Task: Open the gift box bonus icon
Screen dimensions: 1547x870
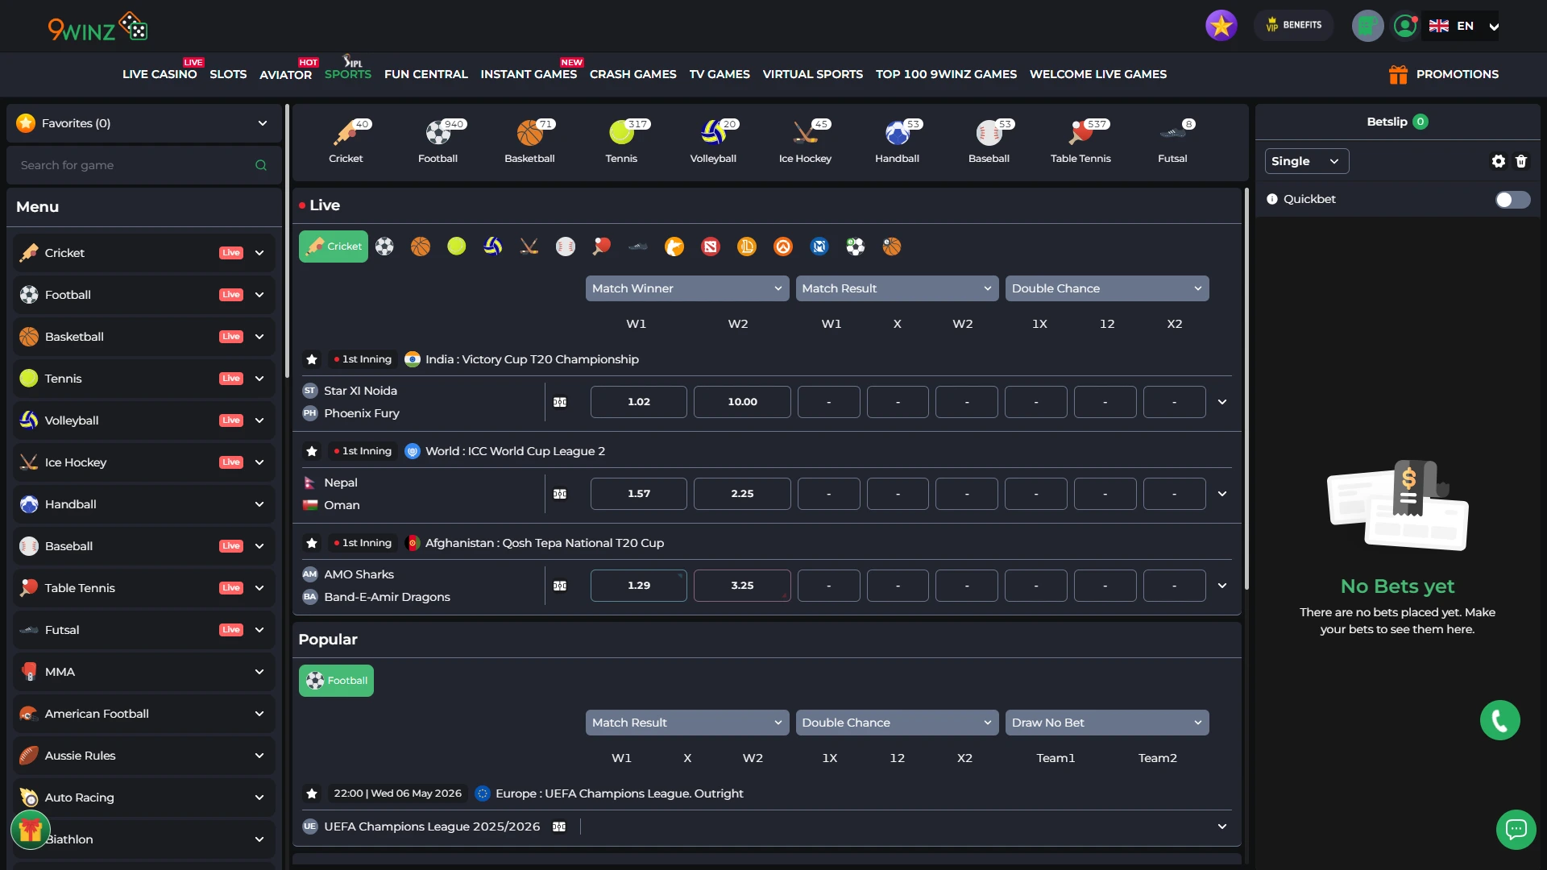Action: pos(31,830)
